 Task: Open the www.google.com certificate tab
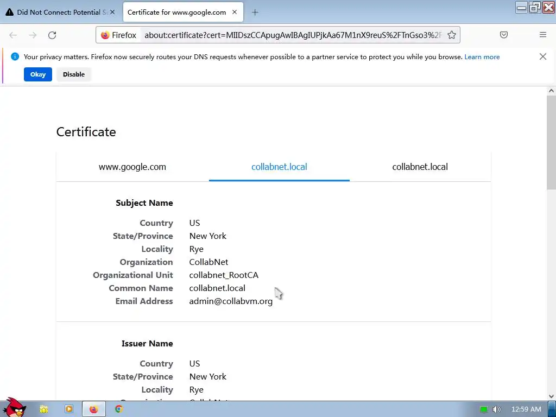tap(132, 167)
